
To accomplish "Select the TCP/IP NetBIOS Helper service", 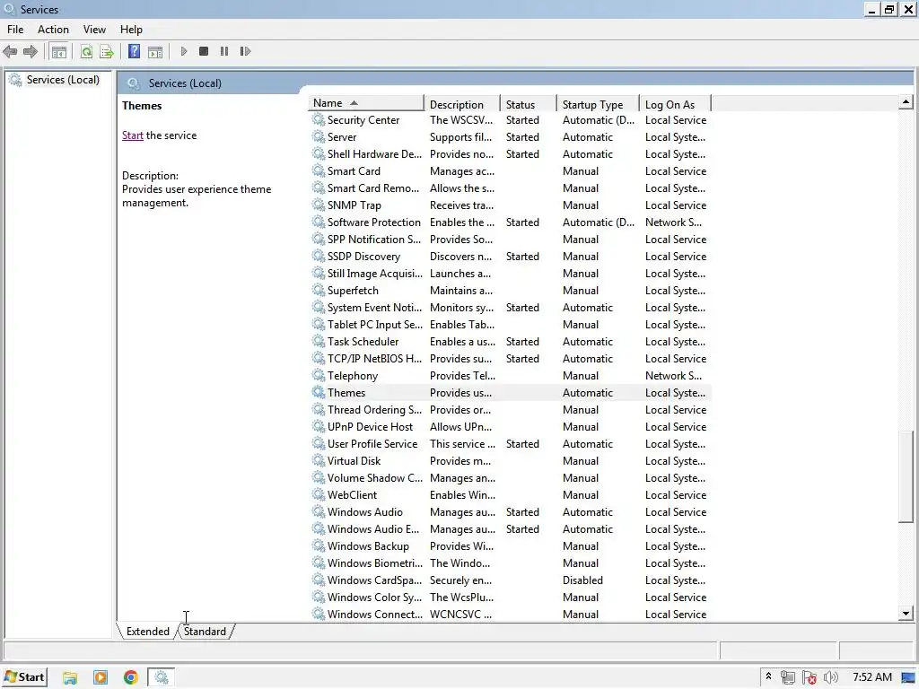I will (x=510, y=358).
